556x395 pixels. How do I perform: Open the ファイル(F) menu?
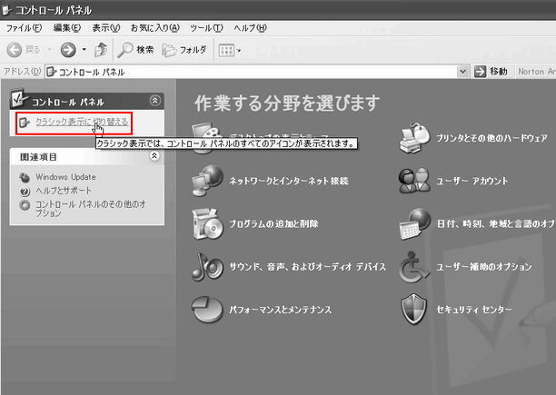tap(25, 28)
